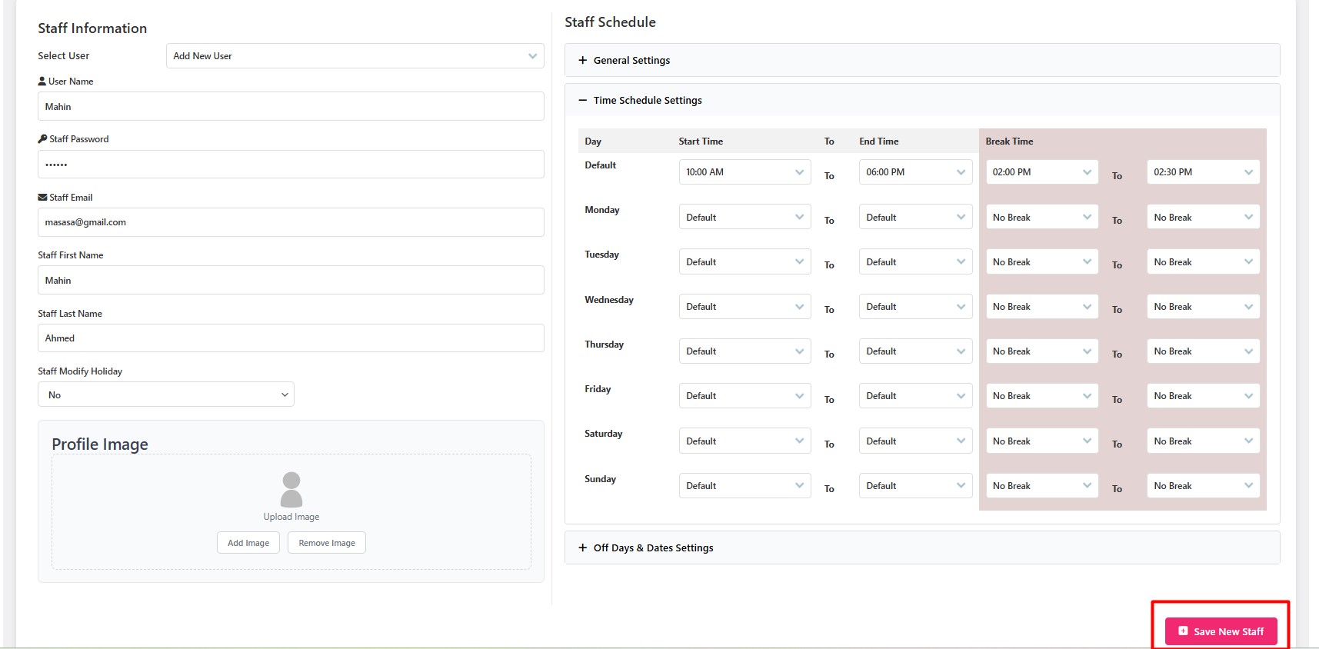Click the Save New Staff button

[1221, 631]
